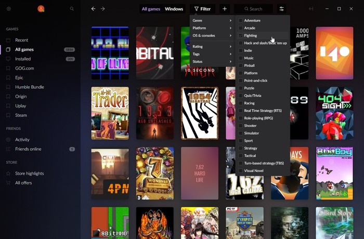Go forward with the right arrow
Viewport: 364px width, 239px height.
tap(102, 9)
